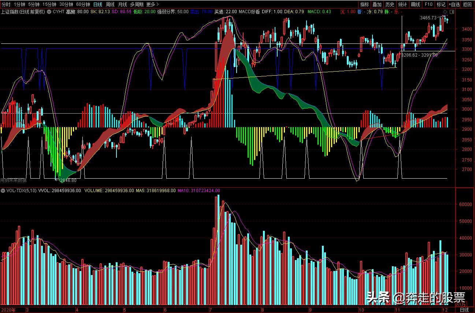This screenshot has width=475, height=313.
Task: Click the MACD好看 indicator label
Action: 249,12
